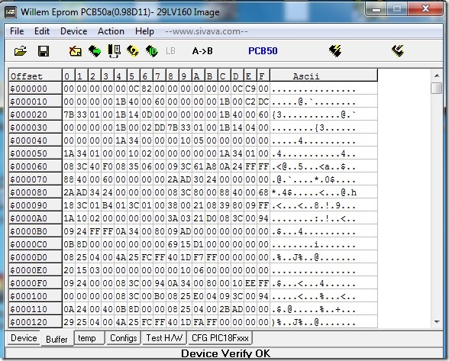
Task: Click the yellow-highlighted blank check chip icon
Action: click(133, 51)
